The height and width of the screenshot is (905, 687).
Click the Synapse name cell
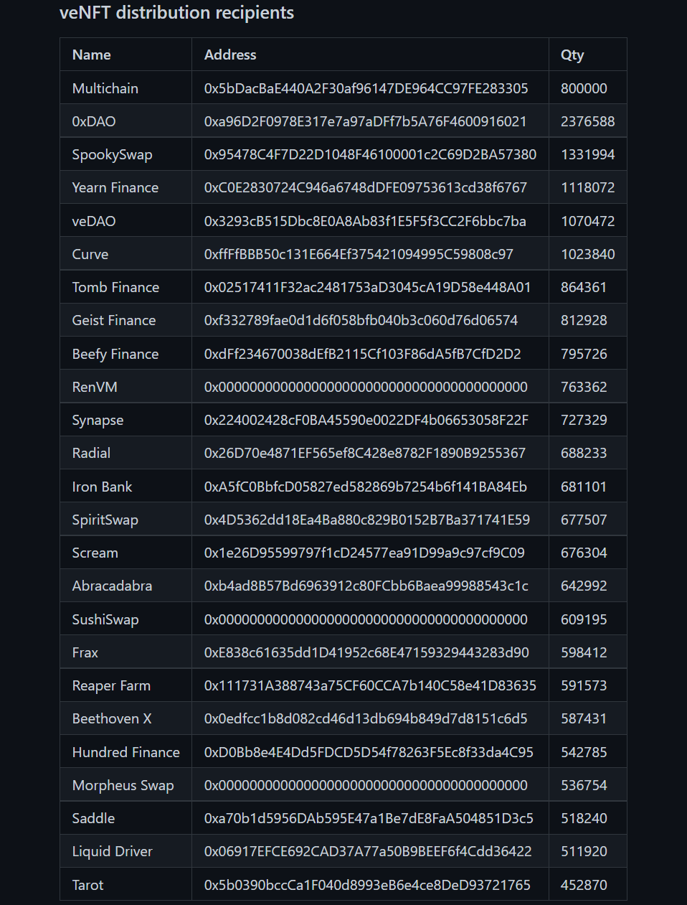click(125, 420)
